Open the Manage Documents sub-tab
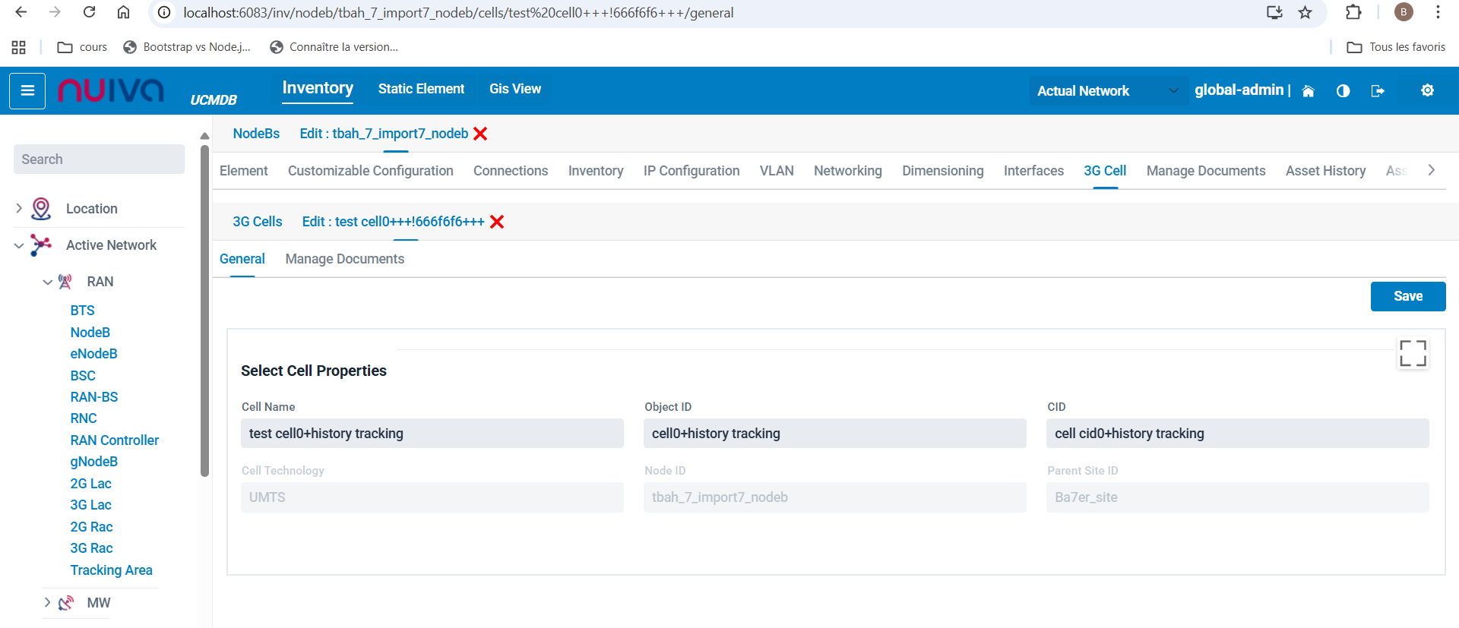 pos(344,259)
